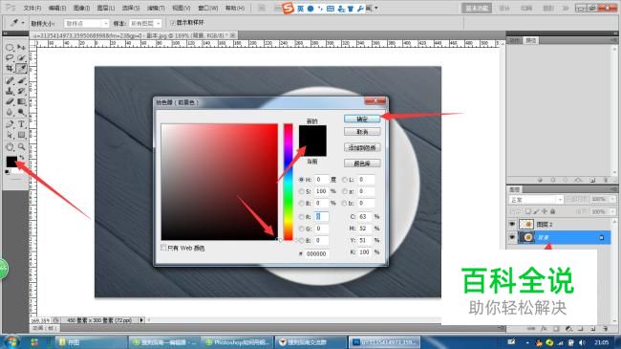Open the layer opacity dropdown arrow

click(x=611, y=200)
